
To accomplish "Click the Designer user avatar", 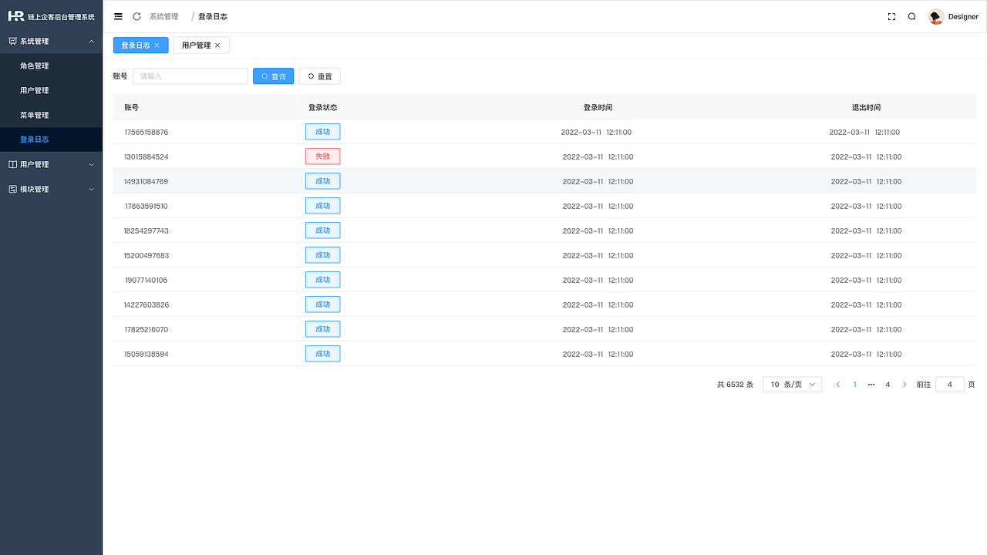I will tap(936, 16).
